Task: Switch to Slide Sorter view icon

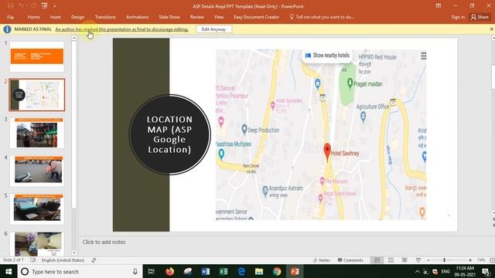Action: 391,260
